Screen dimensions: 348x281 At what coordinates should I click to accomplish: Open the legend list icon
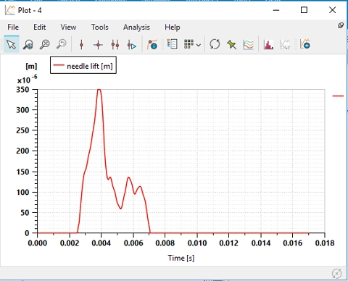(x=173, y=44)
